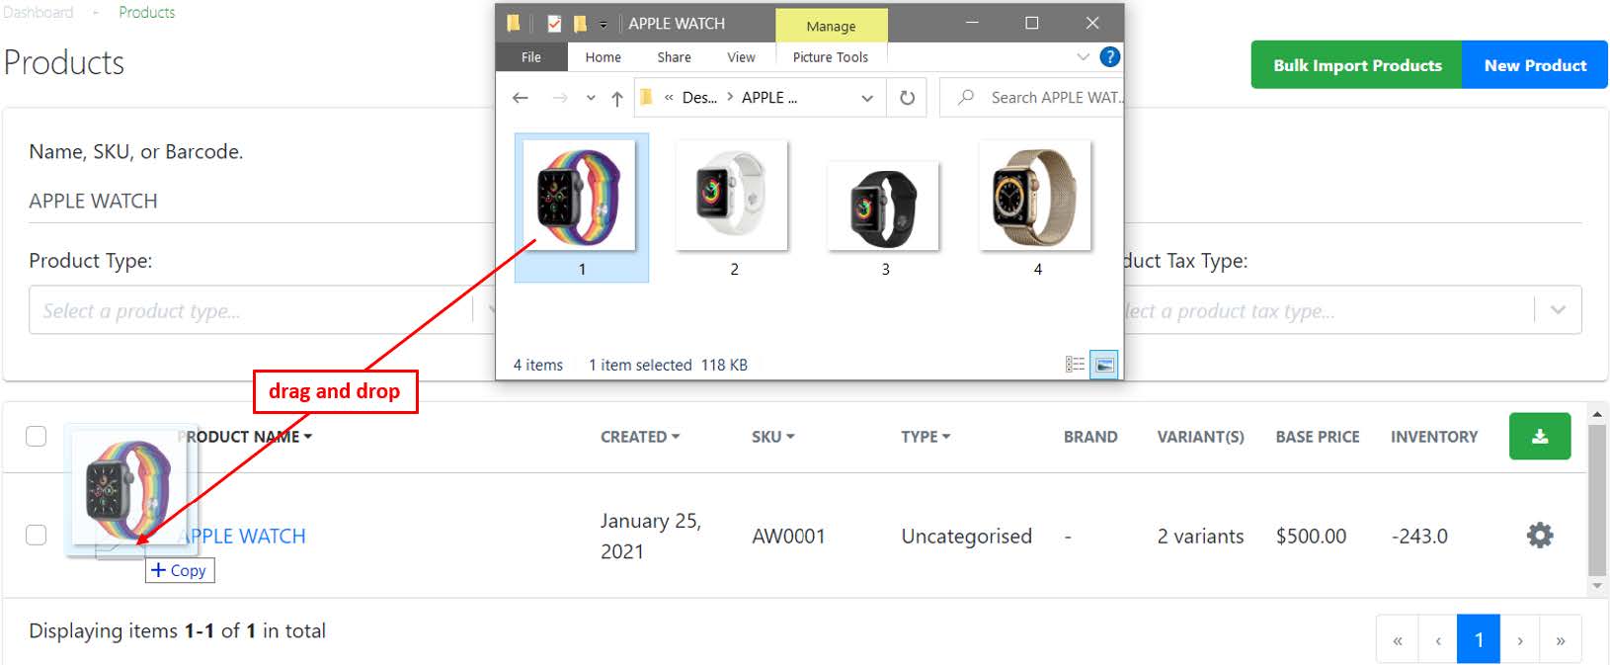Click the Des... breadcrumb segment in address bar
1610x665 pixels.
point(699,98)
